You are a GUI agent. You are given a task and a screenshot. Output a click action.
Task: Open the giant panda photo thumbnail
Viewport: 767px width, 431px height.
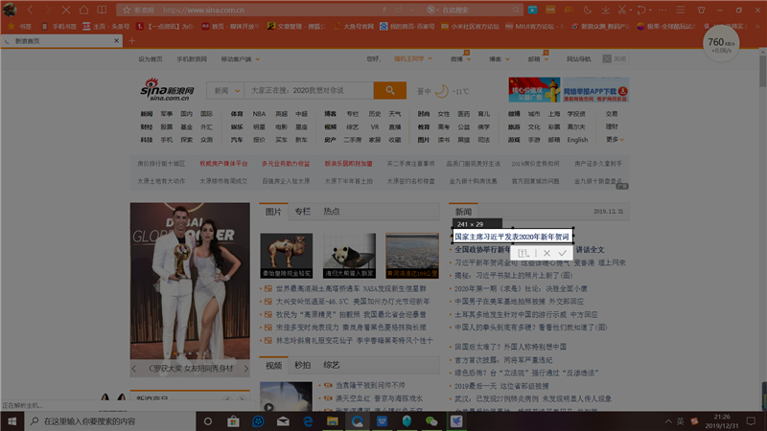pyautogui.click(x=349, y=256)
